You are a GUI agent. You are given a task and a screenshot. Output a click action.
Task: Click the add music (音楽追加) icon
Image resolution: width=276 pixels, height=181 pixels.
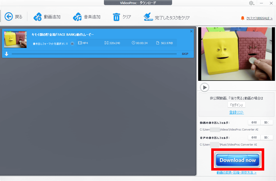pyautogui.click(x=77, y=17)
